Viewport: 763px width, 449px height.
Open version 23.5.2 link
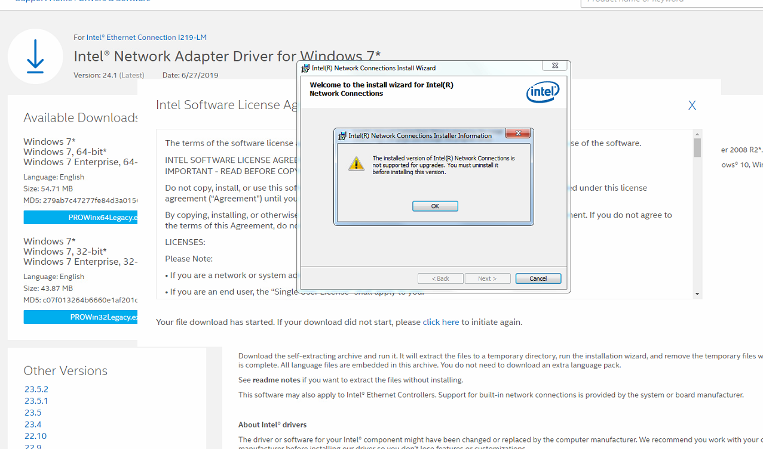tap(36, 389)
